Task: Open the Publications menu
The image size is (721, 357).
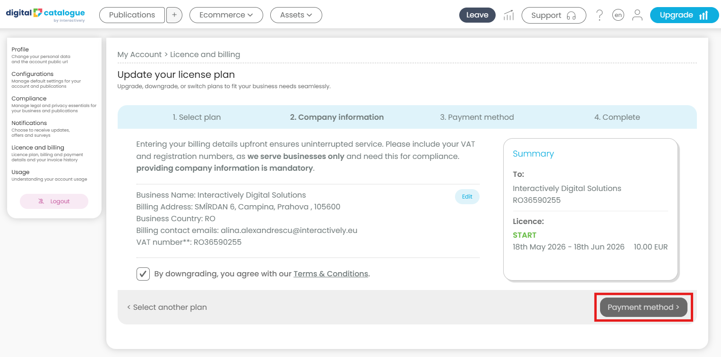Action: point(132,15)
